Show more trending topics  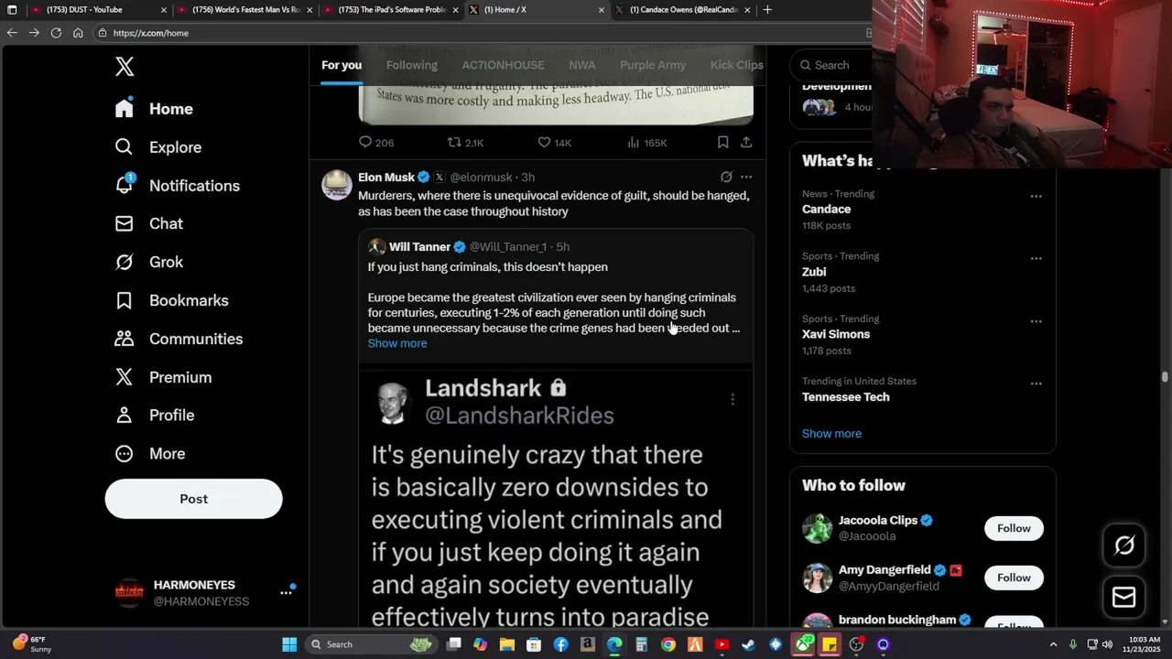point(831,434)
